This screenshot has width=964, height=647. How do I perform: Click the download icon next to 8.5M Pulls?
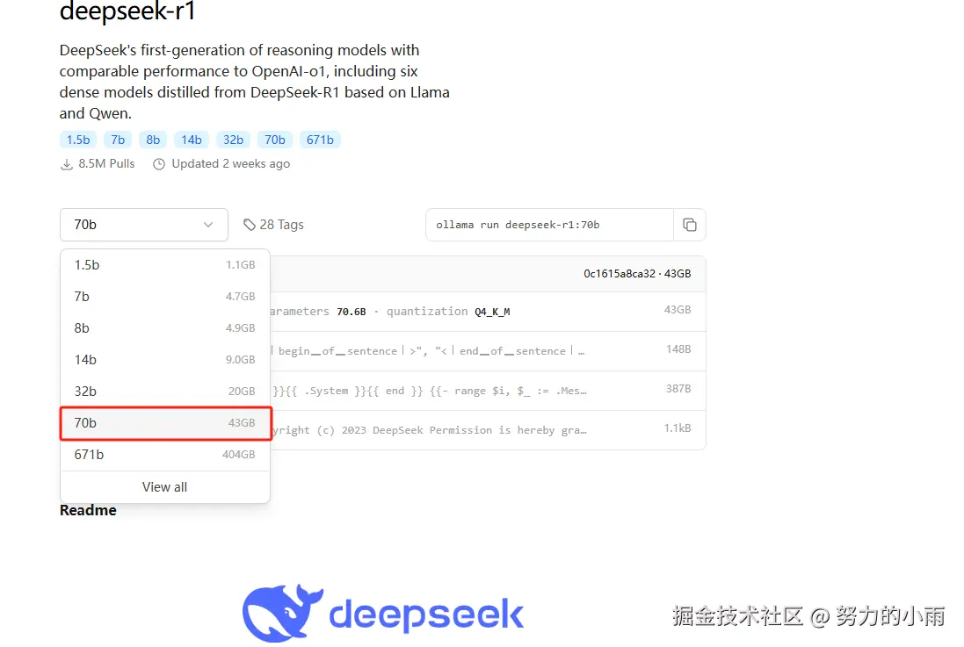point(67,164)
